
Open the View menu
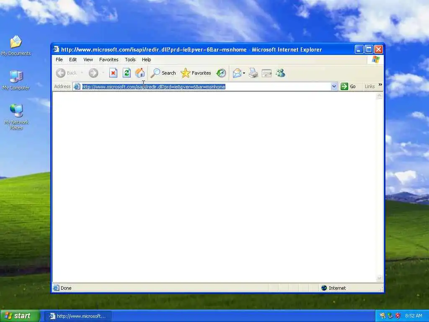(x=88, y=60)
